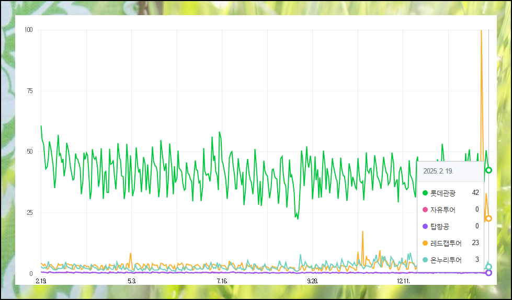Click the 50 y-axis label
Image resolution: width=512 pixels, height=300 pixels.
[x=30, y=152]
